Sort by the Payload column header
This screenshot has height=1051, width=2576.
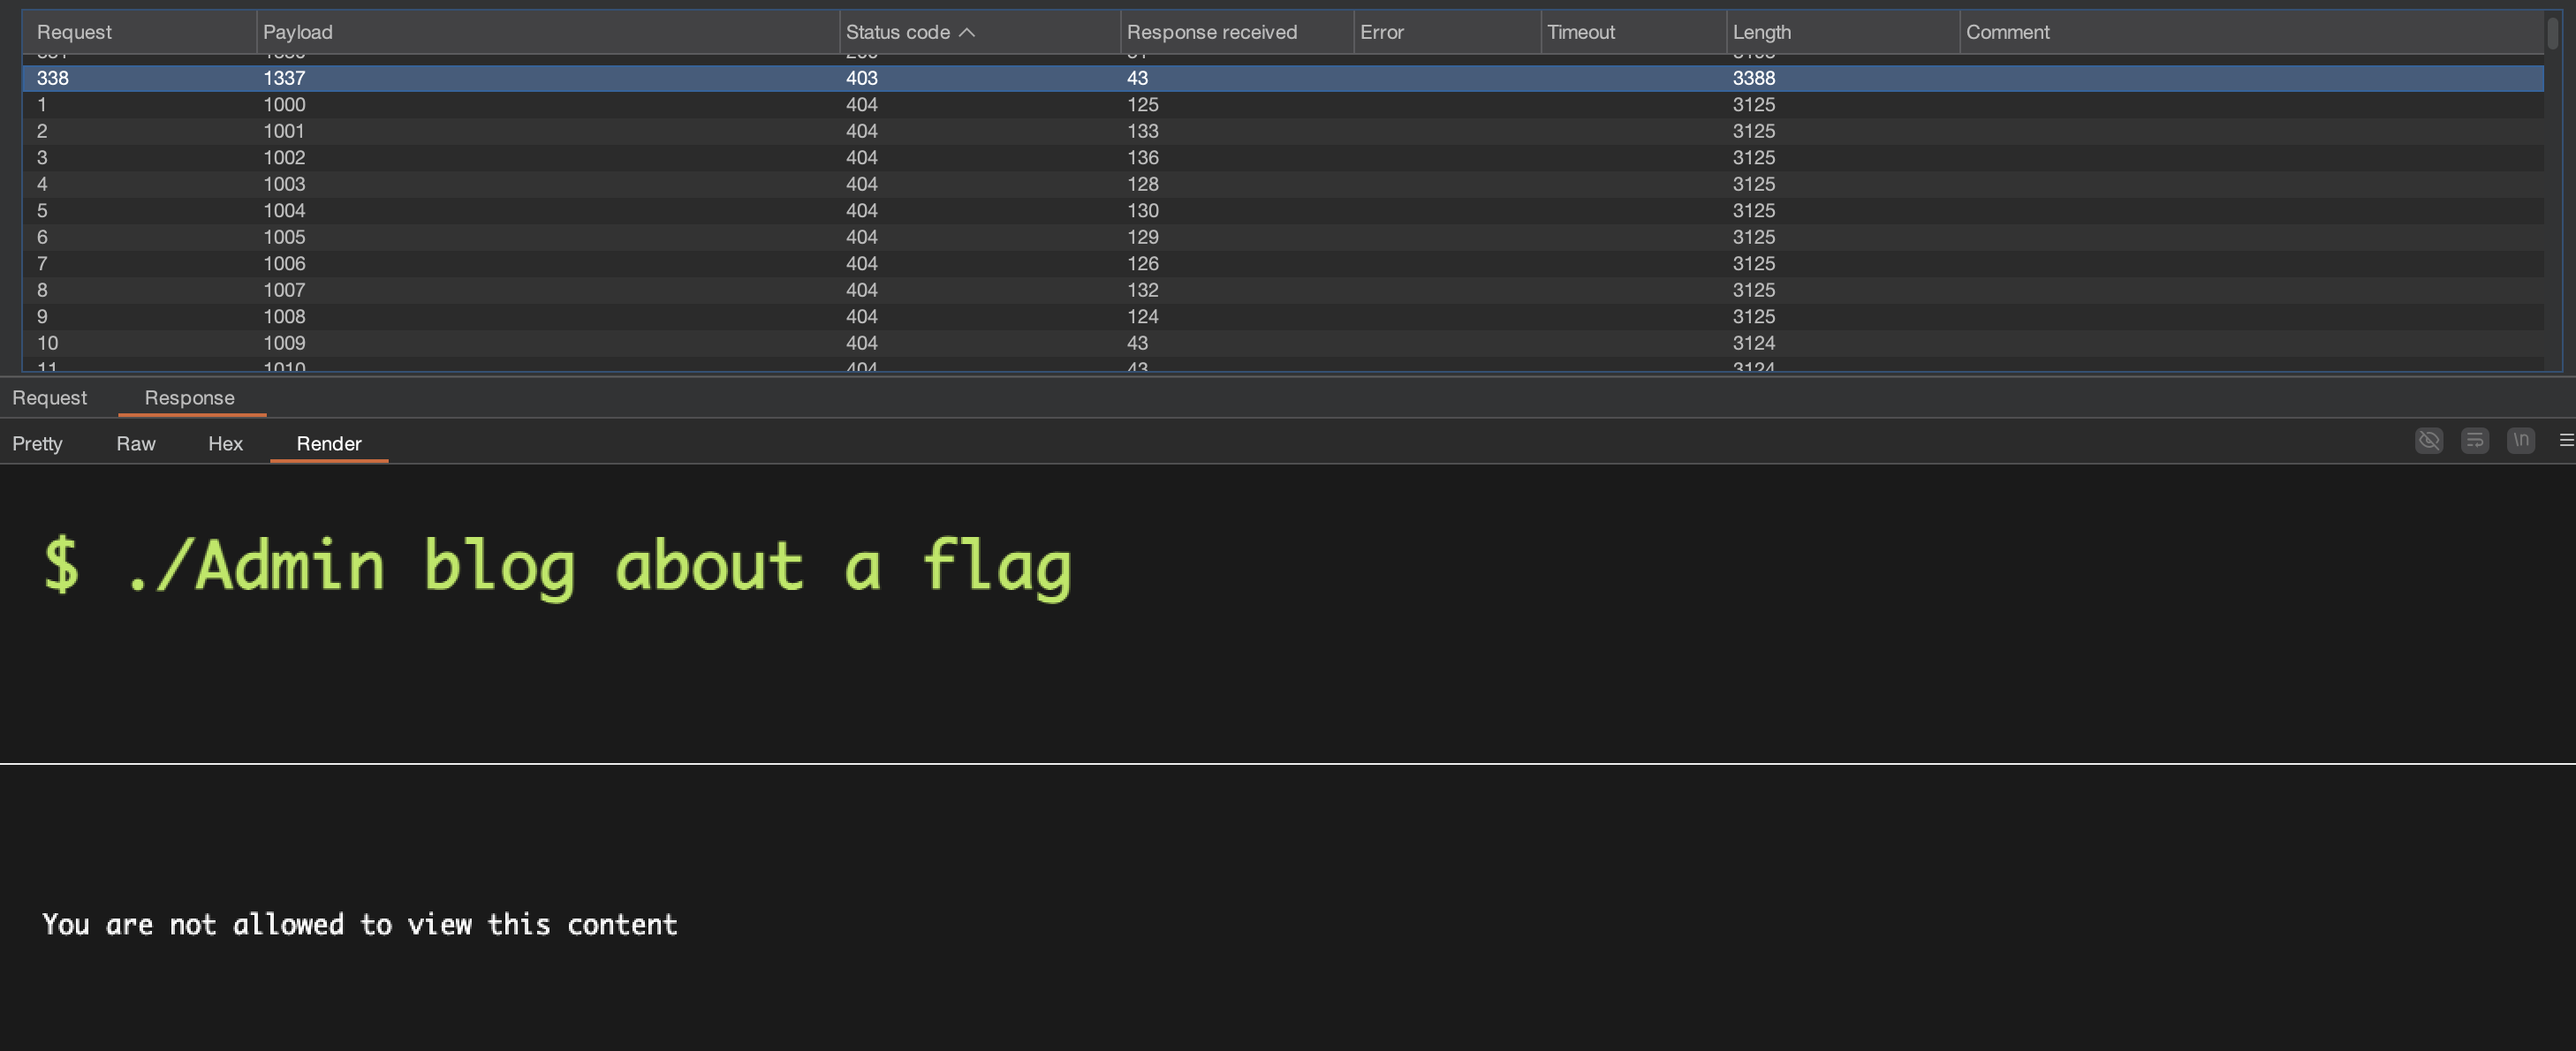[x=297, y=32]
